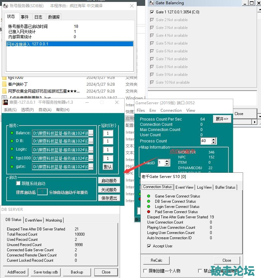This screenshot has height=278, width=261.
Task: Click the green status light beside Login
Action: 12,150
